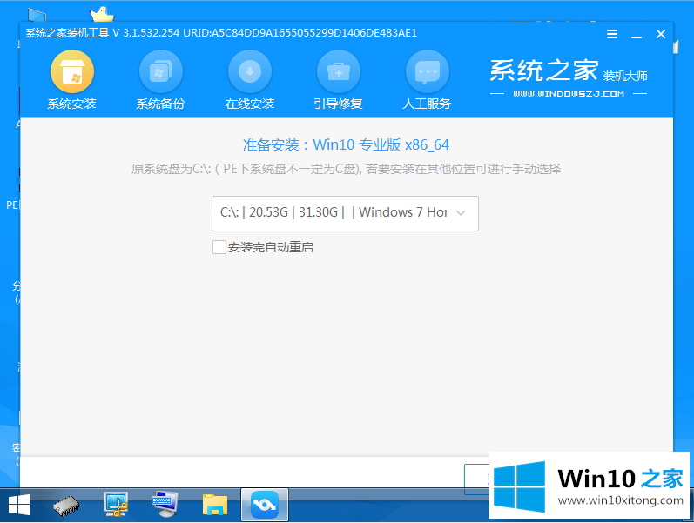Click the active 装机工具 app on taskbar
This screenshot has height=523, width=694.
[265, 505]
